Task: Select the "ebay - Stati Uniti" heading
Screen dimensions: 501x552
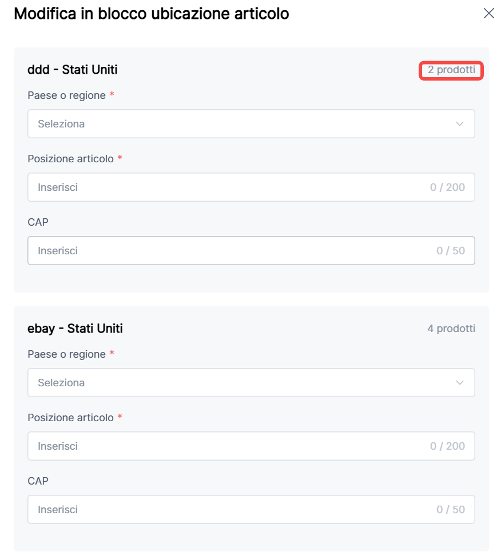Action: click(x=75, y=329)
